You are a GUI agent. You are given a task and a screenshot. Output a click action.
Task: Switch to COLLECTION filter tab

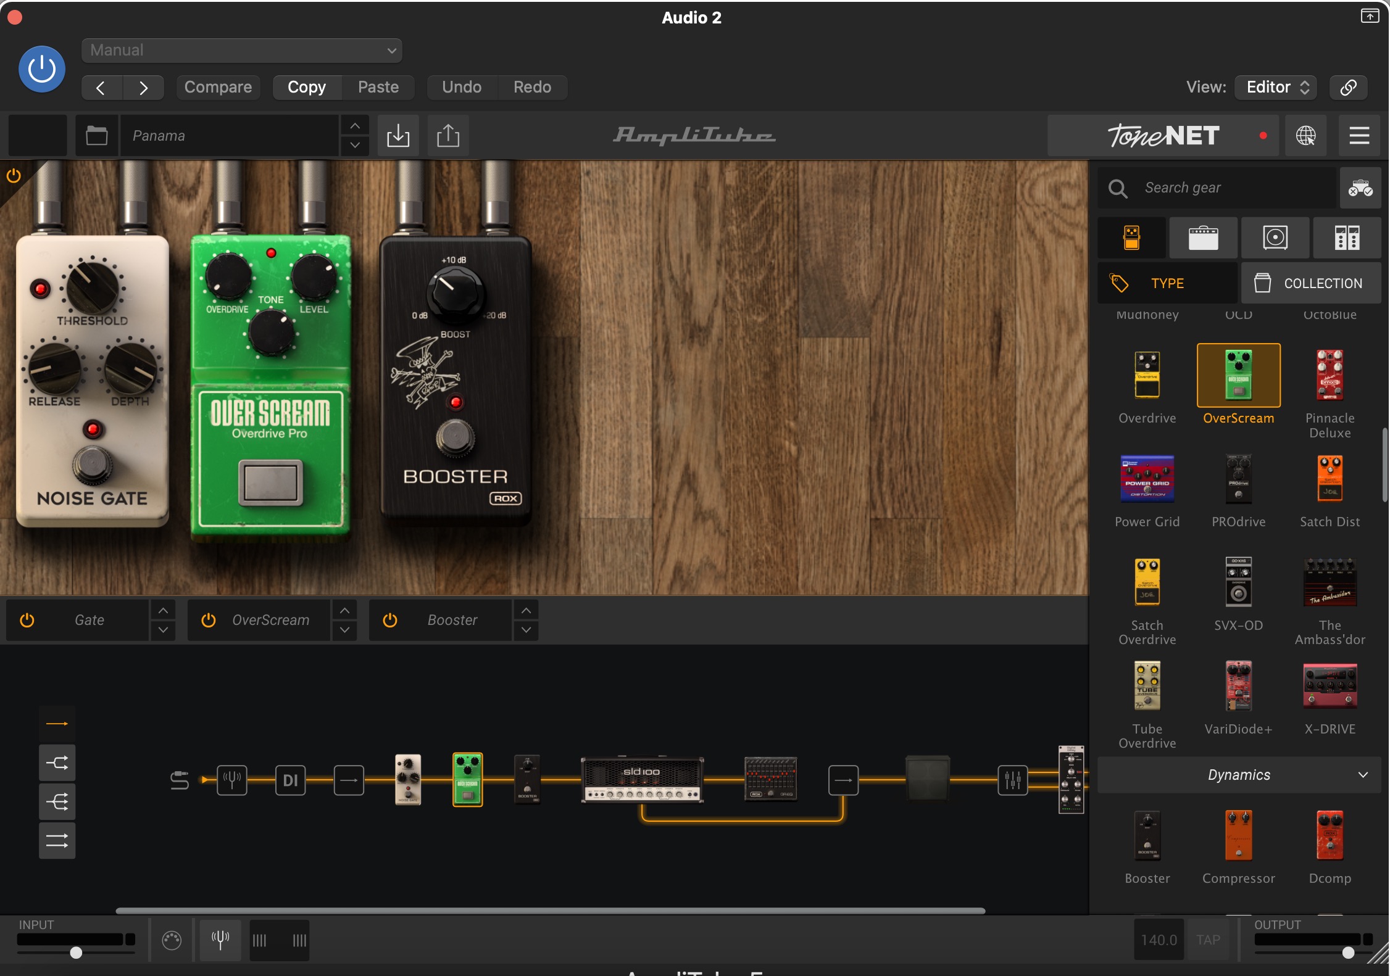[x=1311, y=283]
